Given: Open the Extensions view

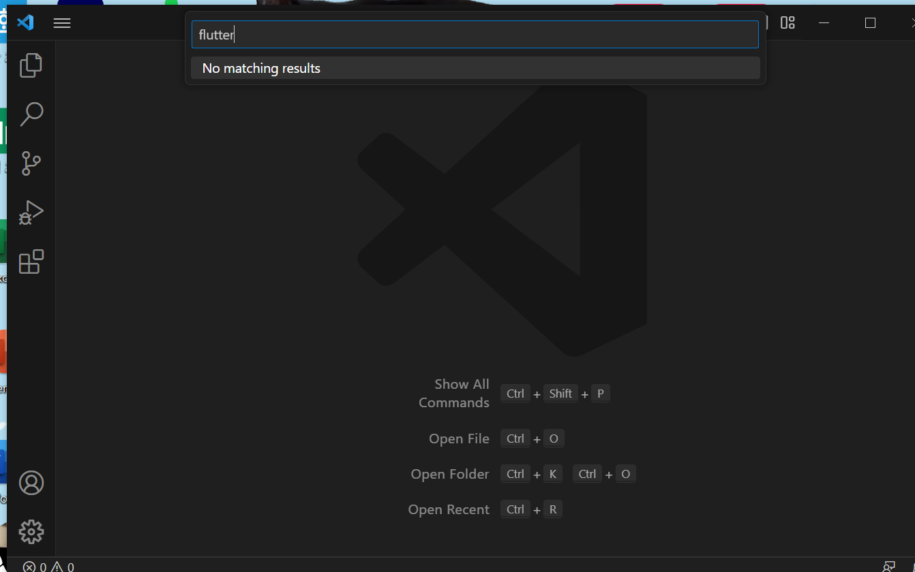Looking at the screenshot, I should point(31,261).
